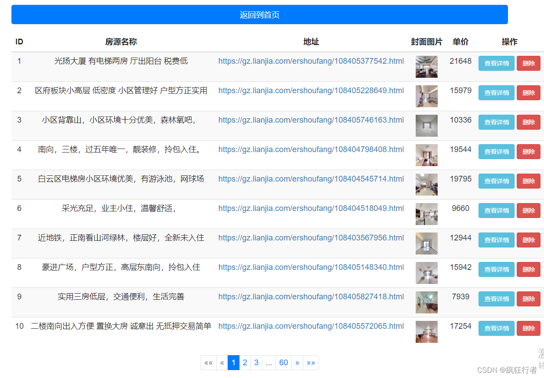
Task: Click the cover image thumbnail for ID 4
Action: (426, 155)
